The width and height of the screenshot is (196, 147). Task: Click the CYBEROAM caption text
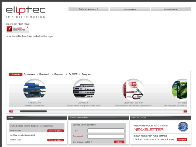(x=35, y=102)
